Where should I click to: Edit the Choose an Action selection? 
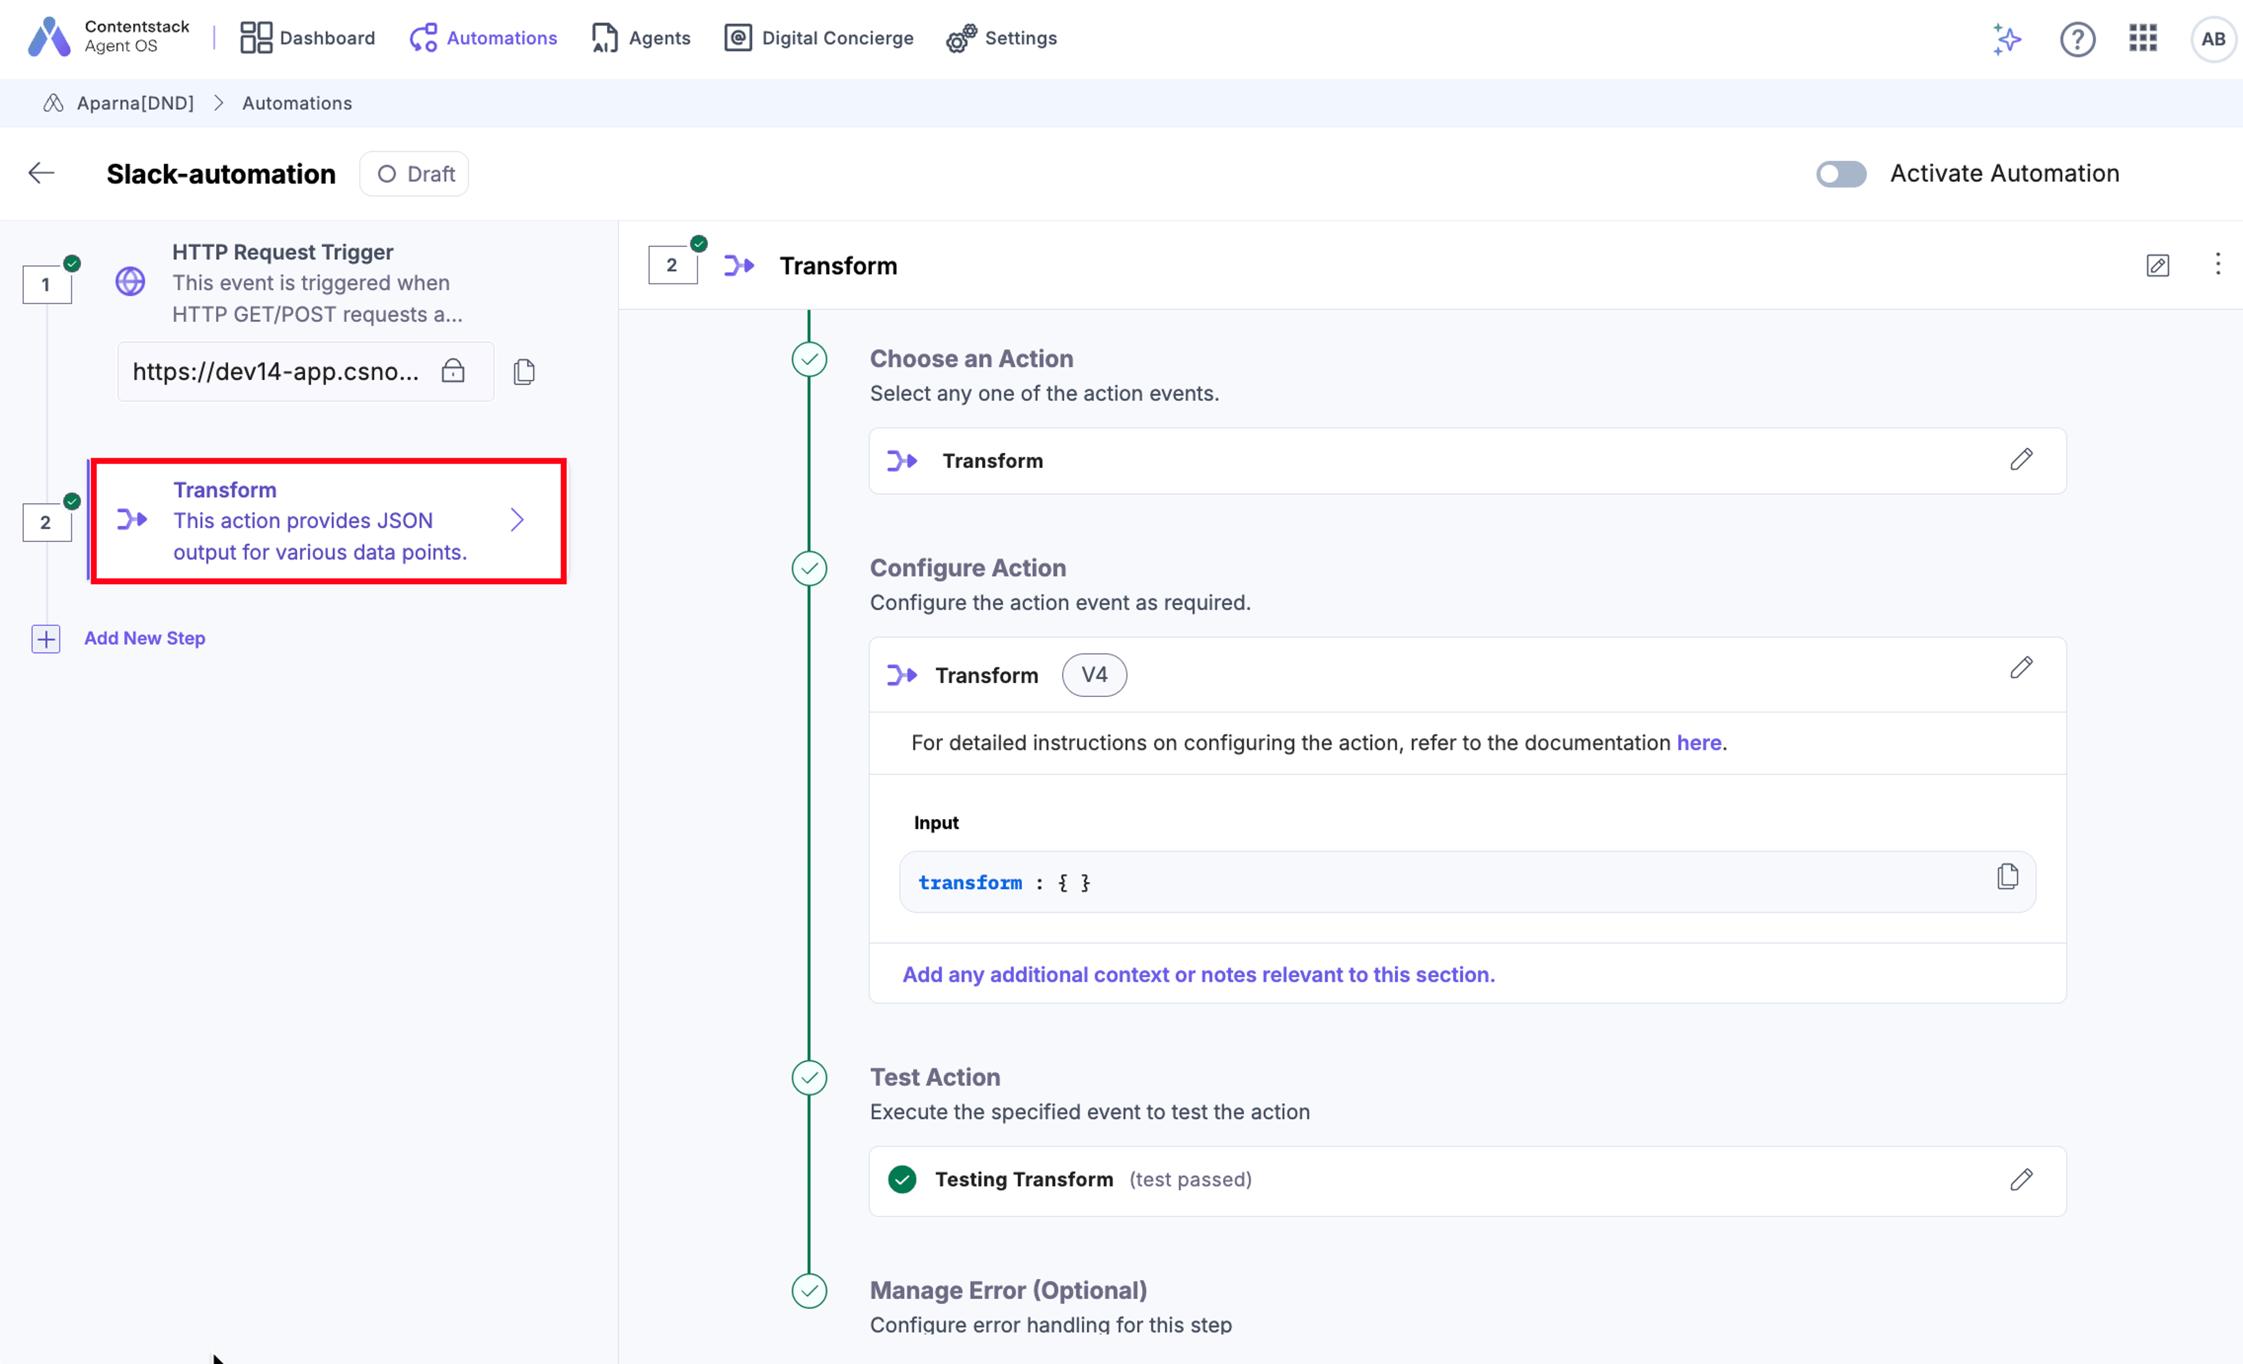pyautogui.click(x=2021, y=460)
